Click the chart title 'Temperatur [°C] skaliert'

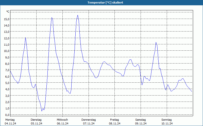105,3
